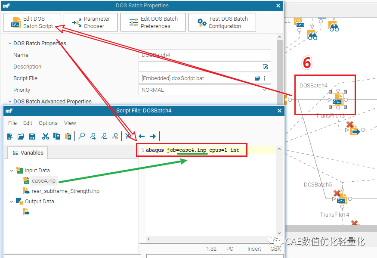Browse for Script File with folder icon
Screen dimensions: 377x258
coord(257,78)
